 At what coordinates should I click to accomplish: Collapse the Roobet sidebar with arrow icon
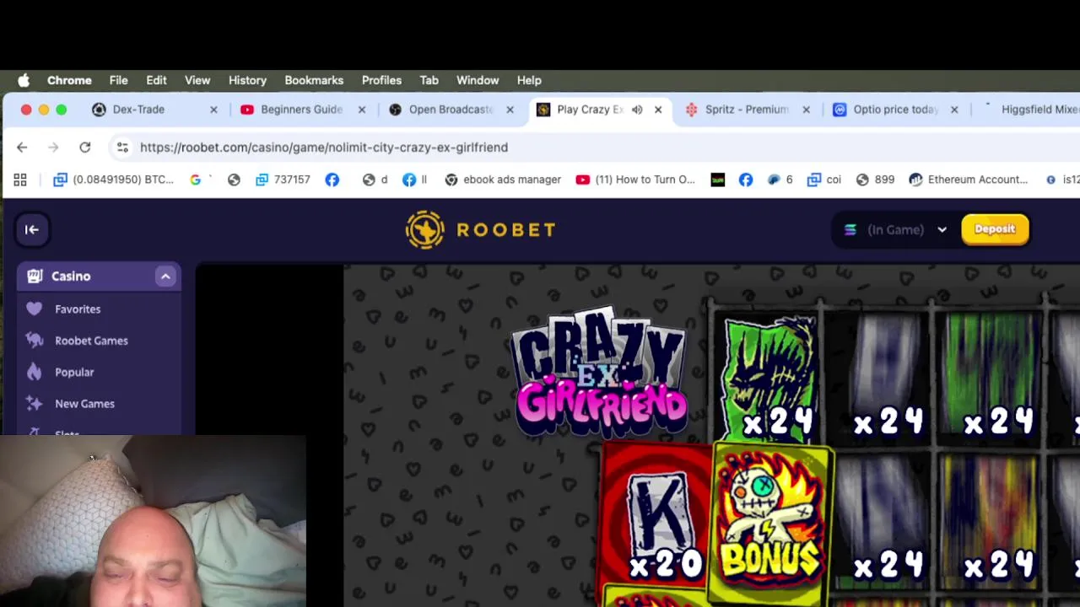32,229
